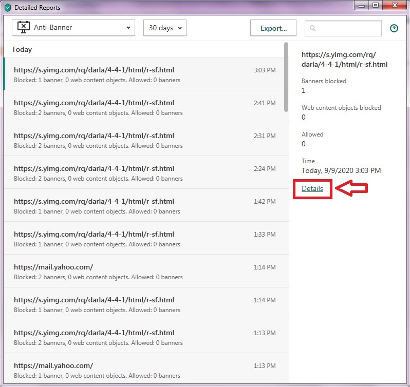The width and height of the screenshot is (410, 387).
Task: Open the Details link
Action: [x=312, y=188]
